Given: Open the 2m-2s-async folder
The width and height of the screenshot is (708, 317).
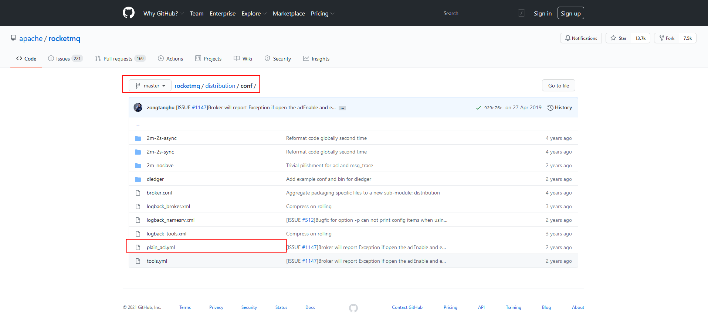Looking at the screenshot, I should coord(162,138).
